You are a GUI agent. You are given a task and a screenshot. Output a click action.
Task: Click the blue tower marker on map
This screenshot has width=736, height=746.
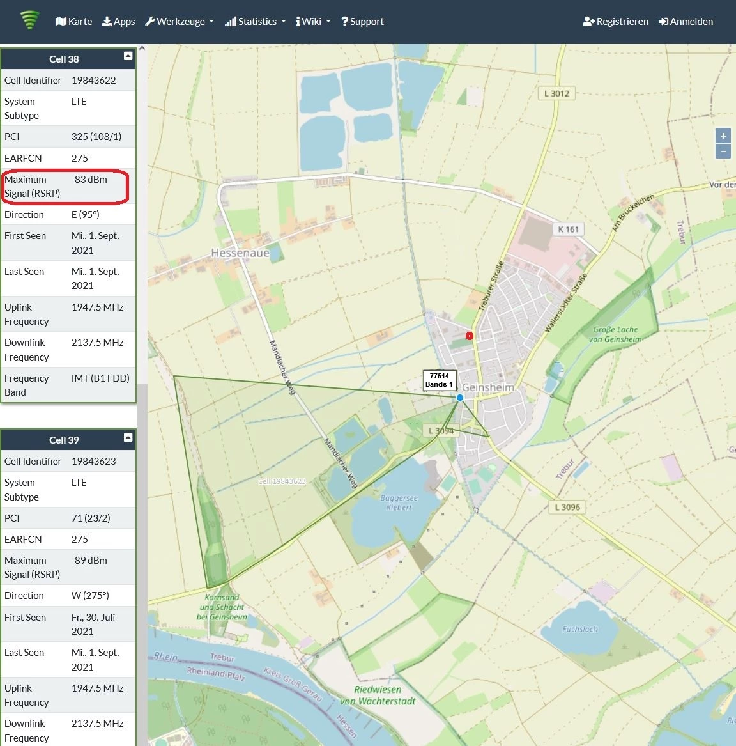pyautogui.click(x=460, y=398)
